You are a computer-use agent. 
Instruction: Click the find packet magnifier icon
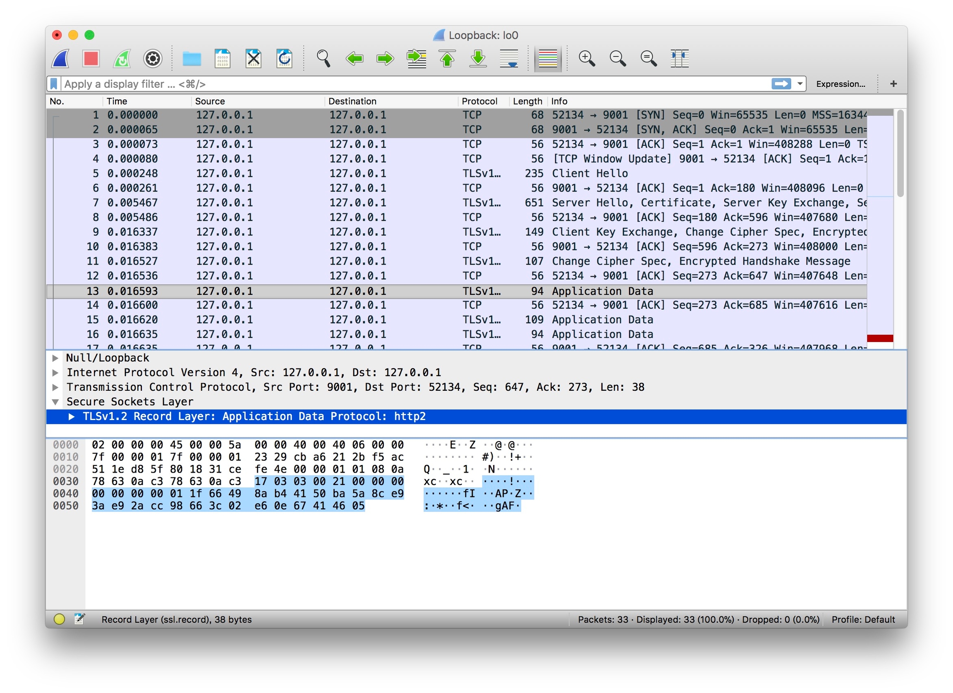[323, 58]
